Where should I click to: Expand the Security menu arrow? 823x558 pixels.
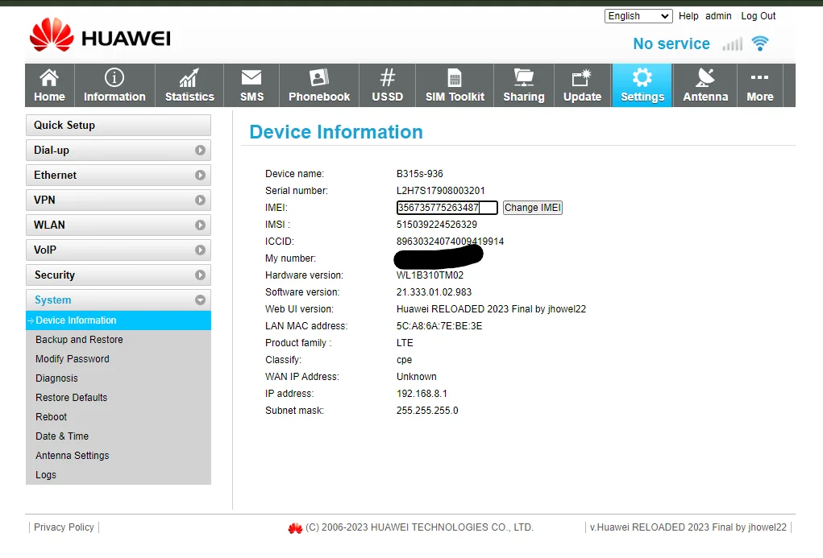tap(200, 275)
